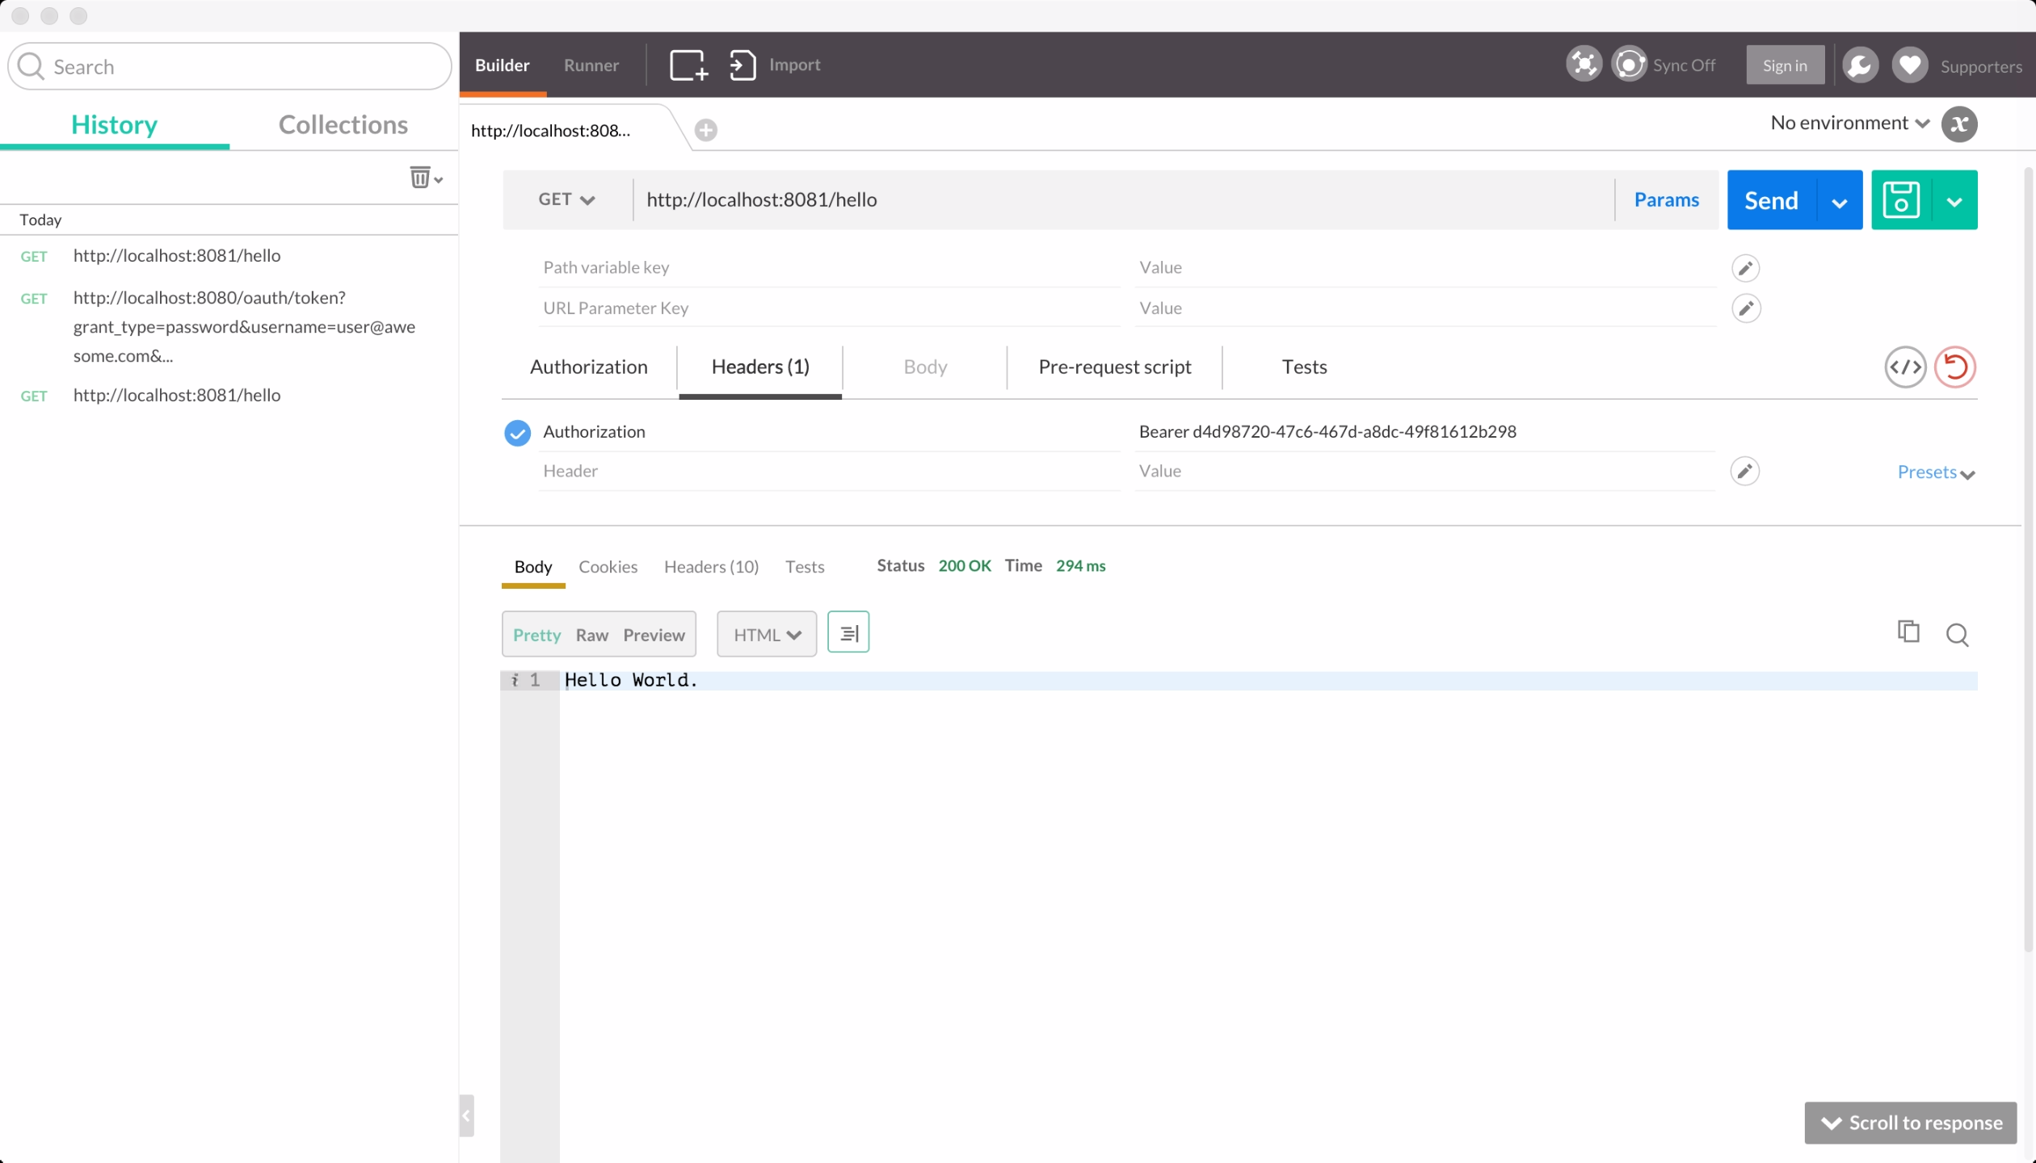
Task: Click the Send button to execute request
Action: point(1770,199)
